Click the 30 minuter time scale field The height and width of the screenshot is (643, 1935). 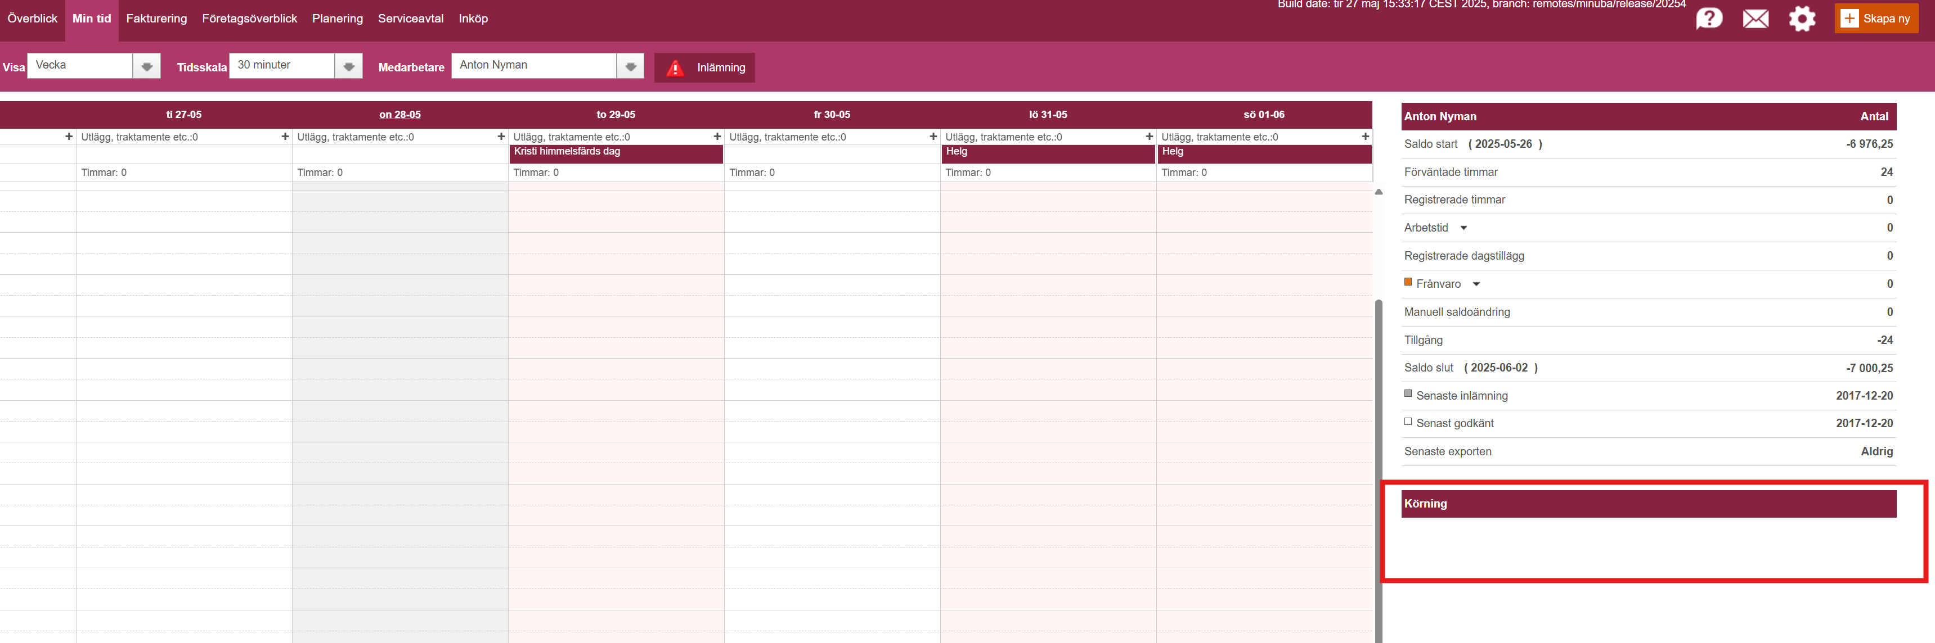(x=282, y=65)
